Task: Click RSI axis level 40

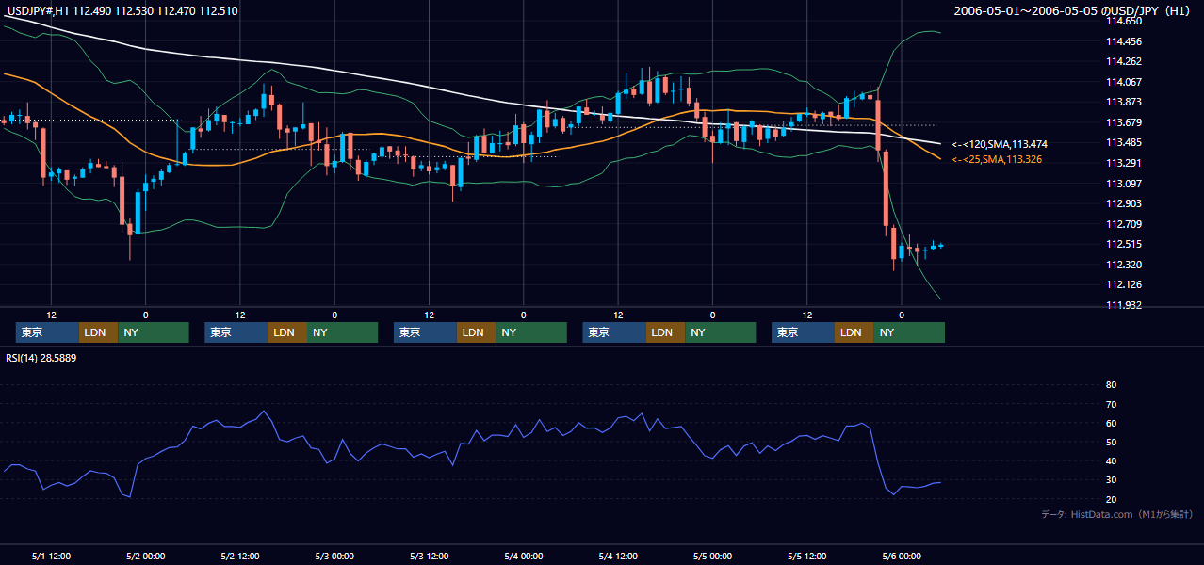Action: [x=1111, y=460]
